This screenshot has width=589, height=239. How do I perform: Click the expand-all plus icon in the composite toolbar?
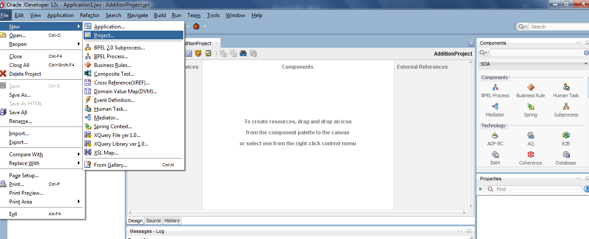point(223,53)
